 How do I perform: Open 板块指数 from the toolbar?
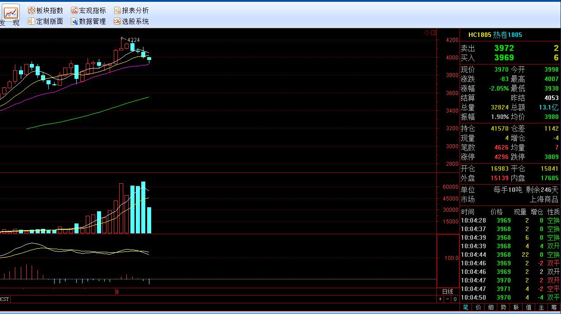coord(45,10)
